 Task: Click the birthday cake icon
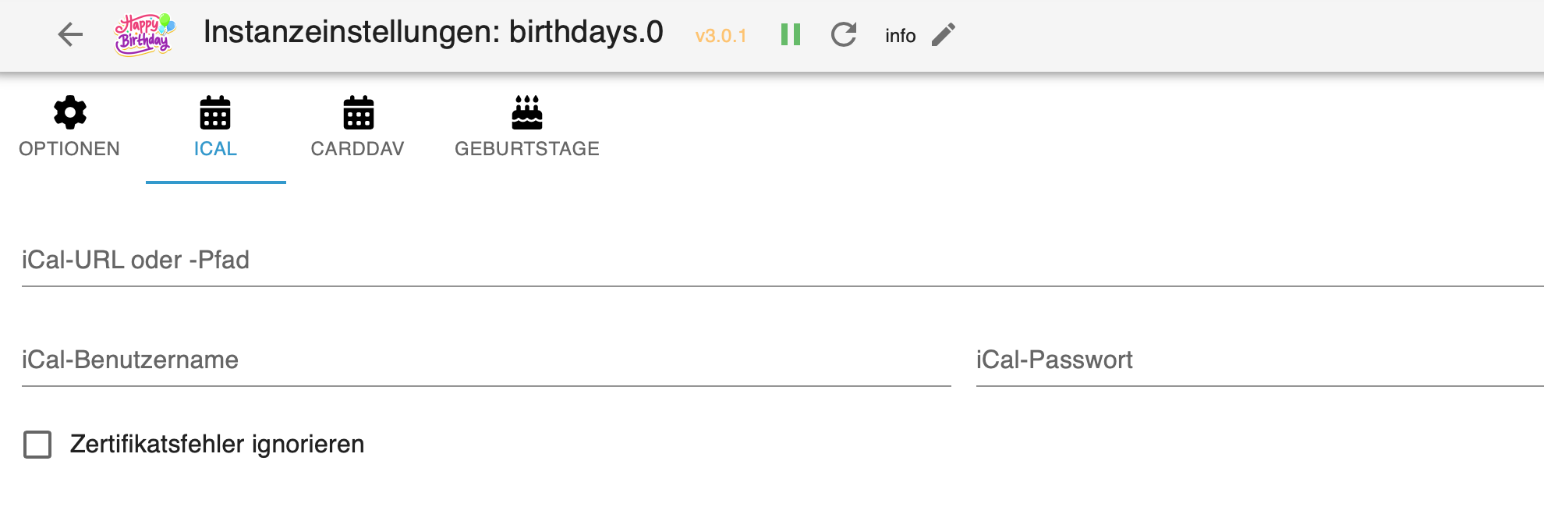(x=527, y=113)
